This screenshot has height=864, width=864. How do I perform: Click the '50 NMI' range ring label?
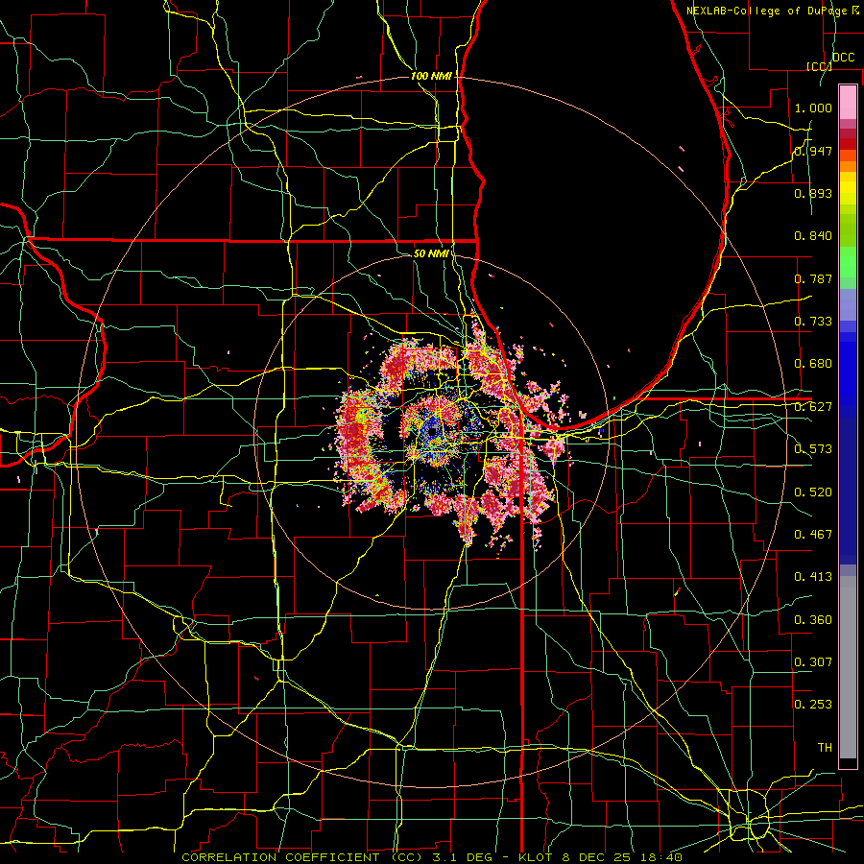431,253
